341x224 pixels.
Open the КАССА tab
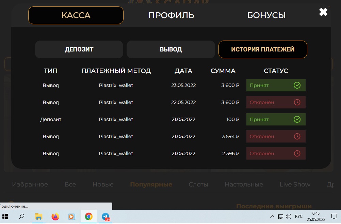click(76, 15)
